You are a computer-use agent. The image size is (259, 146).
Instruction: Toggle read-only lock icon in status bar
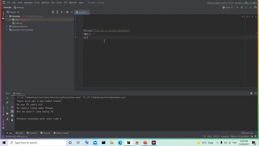pyautogui.click(x=252, y=136)
